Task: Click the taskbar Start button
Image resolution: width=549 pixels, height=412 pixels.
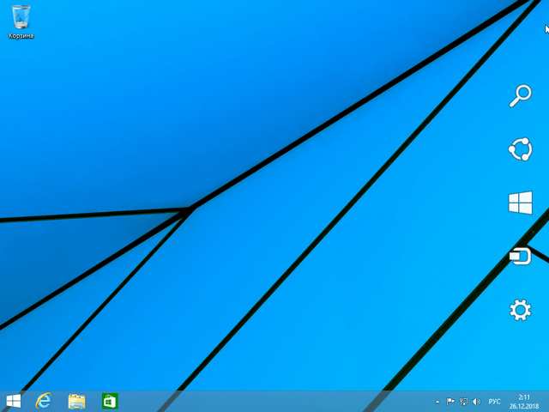Action: [x=14, y=401]
